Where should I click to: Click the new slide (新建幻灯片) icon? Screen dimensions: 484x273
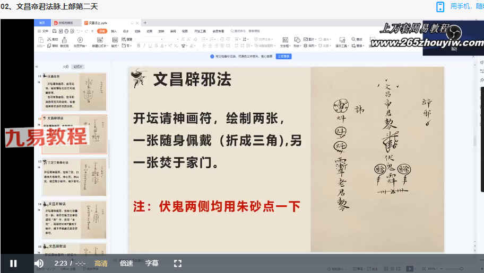click(100, 40)
